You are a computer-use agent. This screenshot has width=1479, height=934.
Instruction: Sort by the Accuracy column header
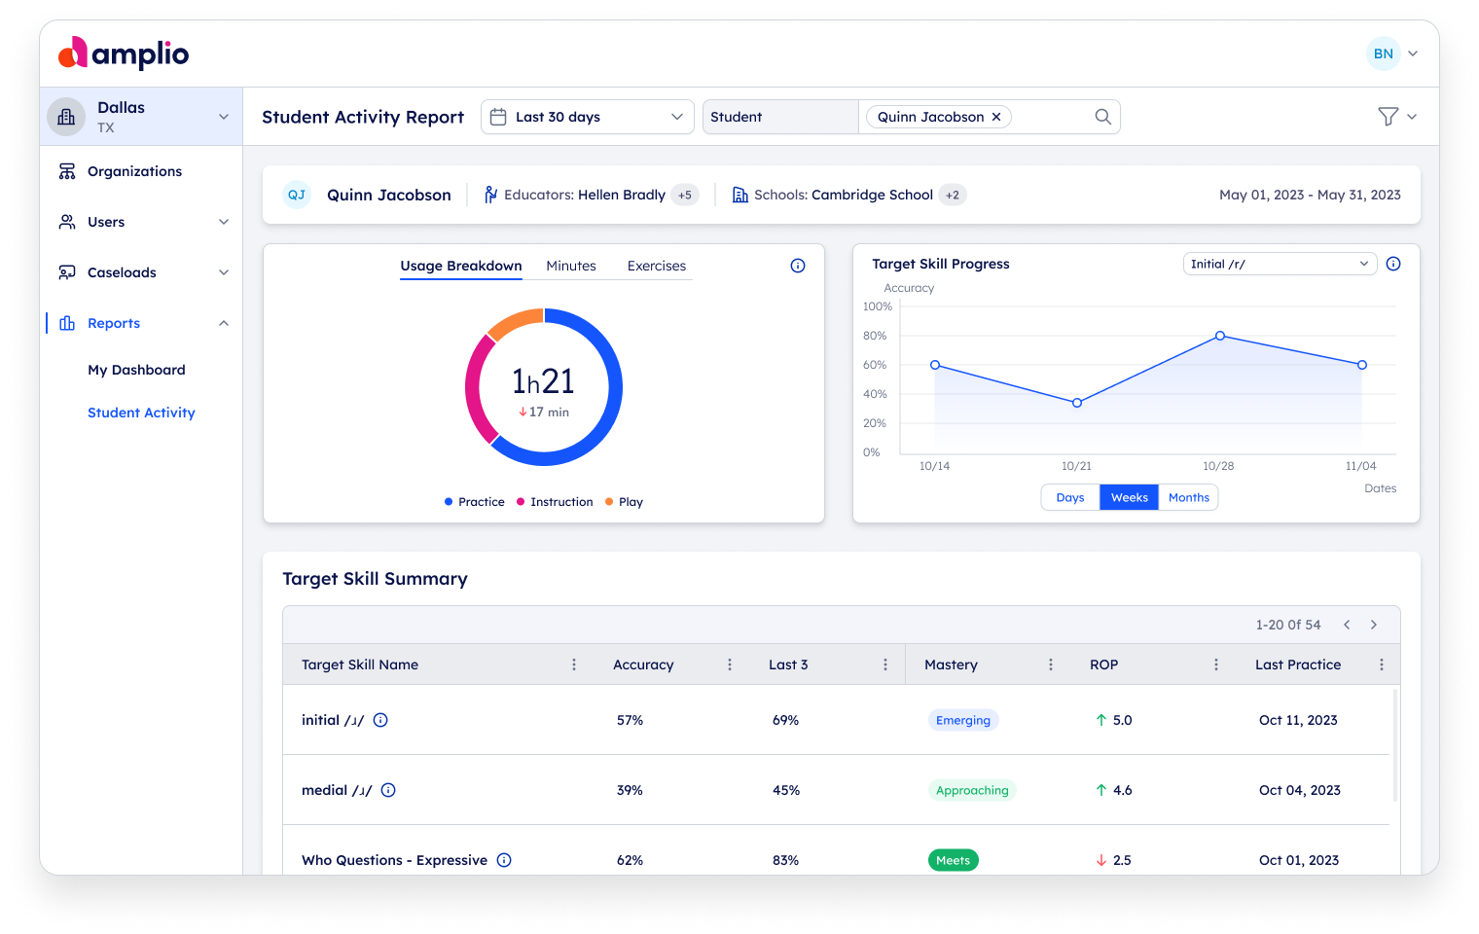643,665
